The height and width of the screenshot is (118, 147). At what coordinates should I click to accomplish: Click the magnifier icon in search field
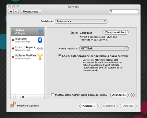(111, 12)
